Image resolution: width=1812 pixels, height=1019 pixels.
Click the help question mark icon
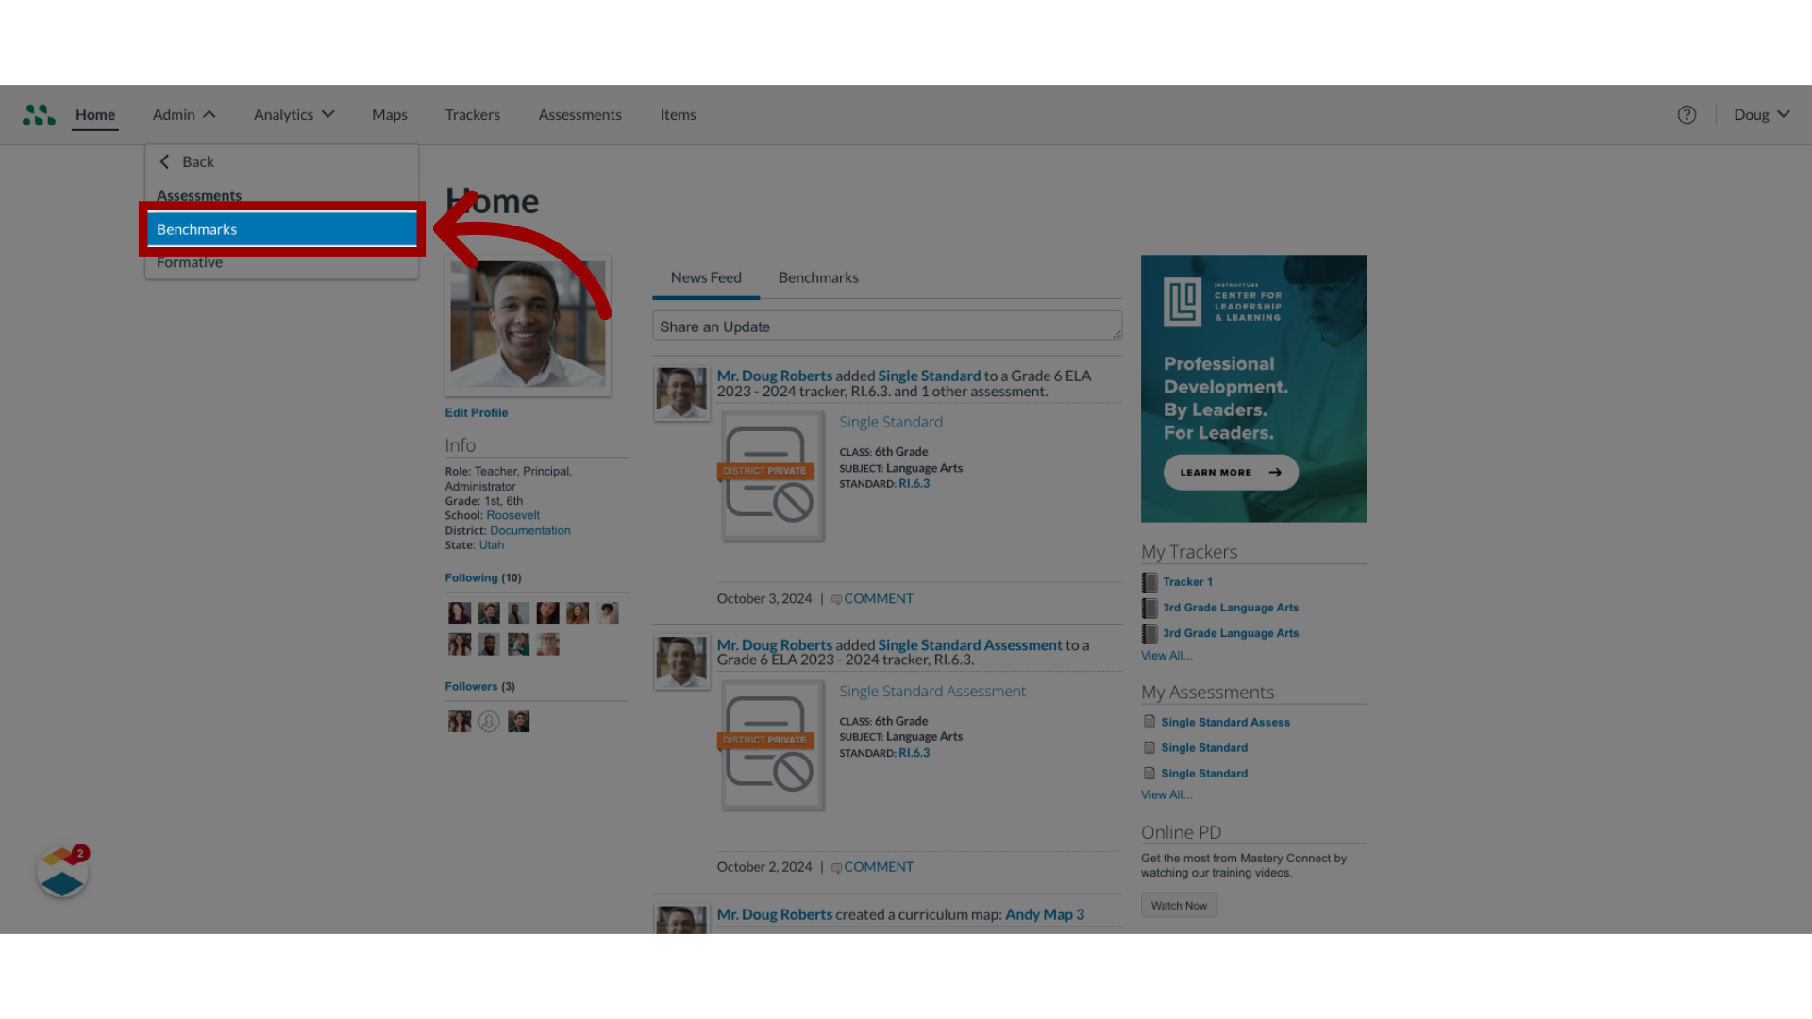click(1686, 114)
